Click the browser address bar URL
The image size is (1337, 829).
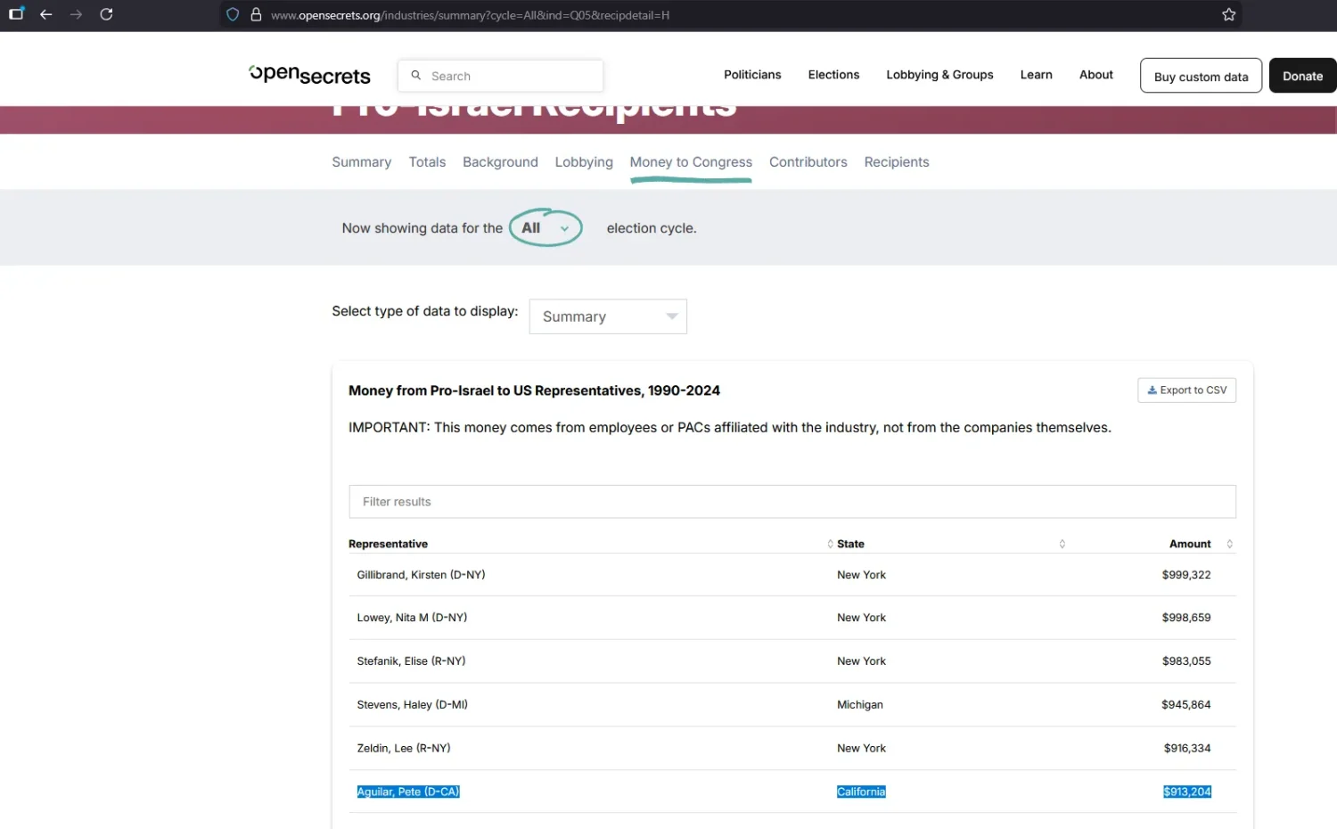(470, 15)
